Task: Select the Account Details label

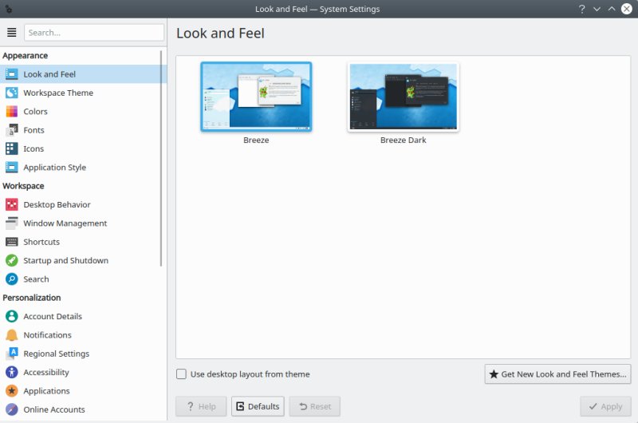Action: [x=53, y=316]
